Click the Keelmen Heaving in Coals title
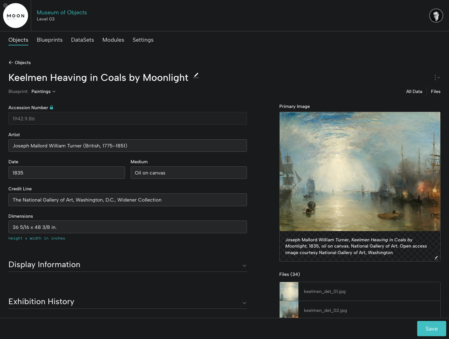Screen dimensions: 449x339 pyautogui.click(x=98, y=77)
